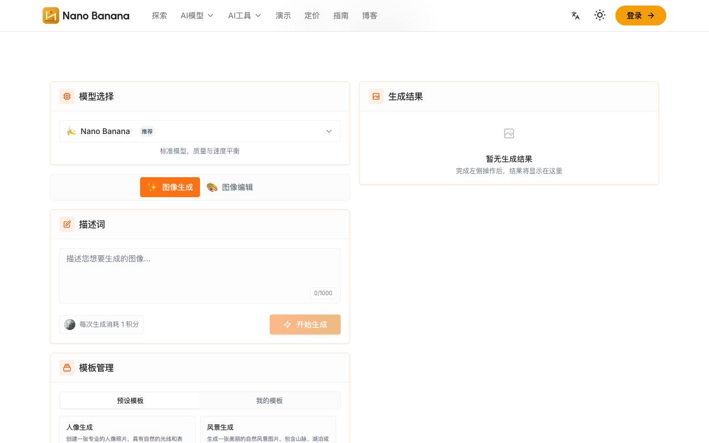The width and height of the screenshot is (709, 443).
Task: Click the edit pencil icon beside 描述词
Action: pos(67,224)
